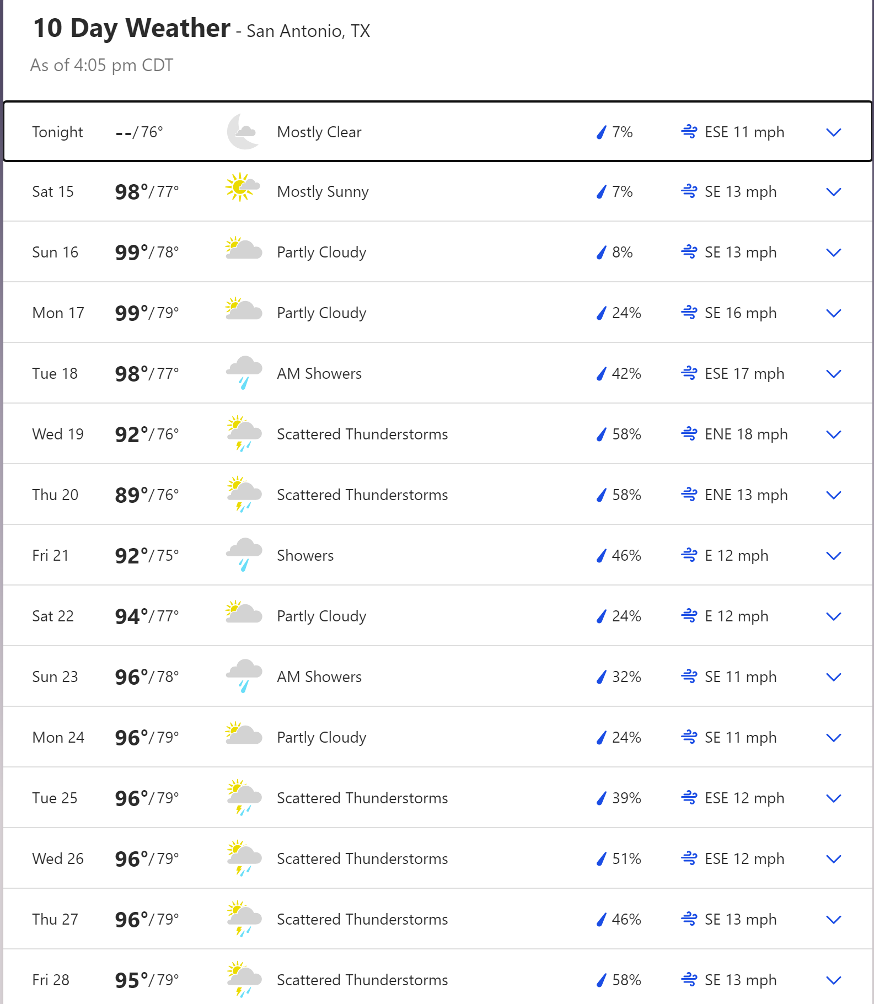The width and height of the screenshot is (874, 1004).
Task: Click the thunderstorm icon for Wed 19
Action: (244, 433)
